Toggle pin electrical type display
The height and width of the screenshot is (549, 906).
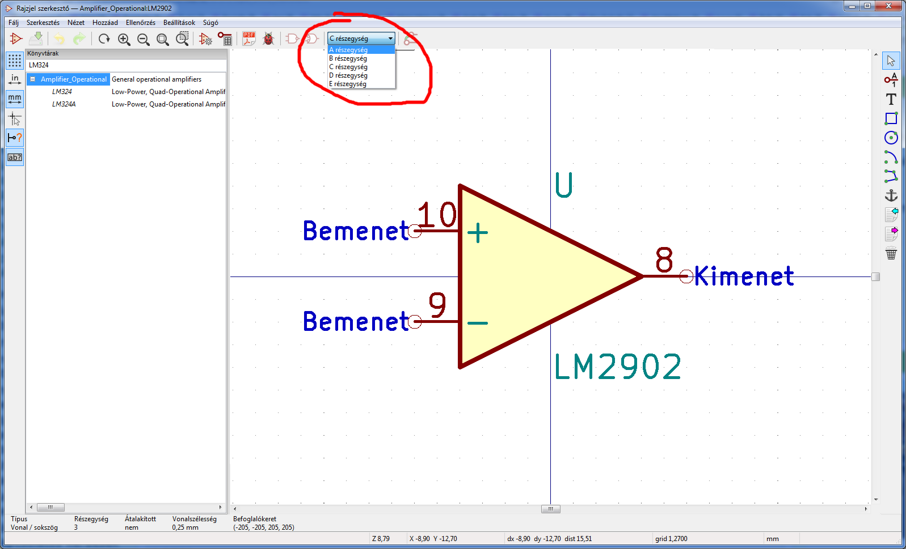(x=15, y=138)
